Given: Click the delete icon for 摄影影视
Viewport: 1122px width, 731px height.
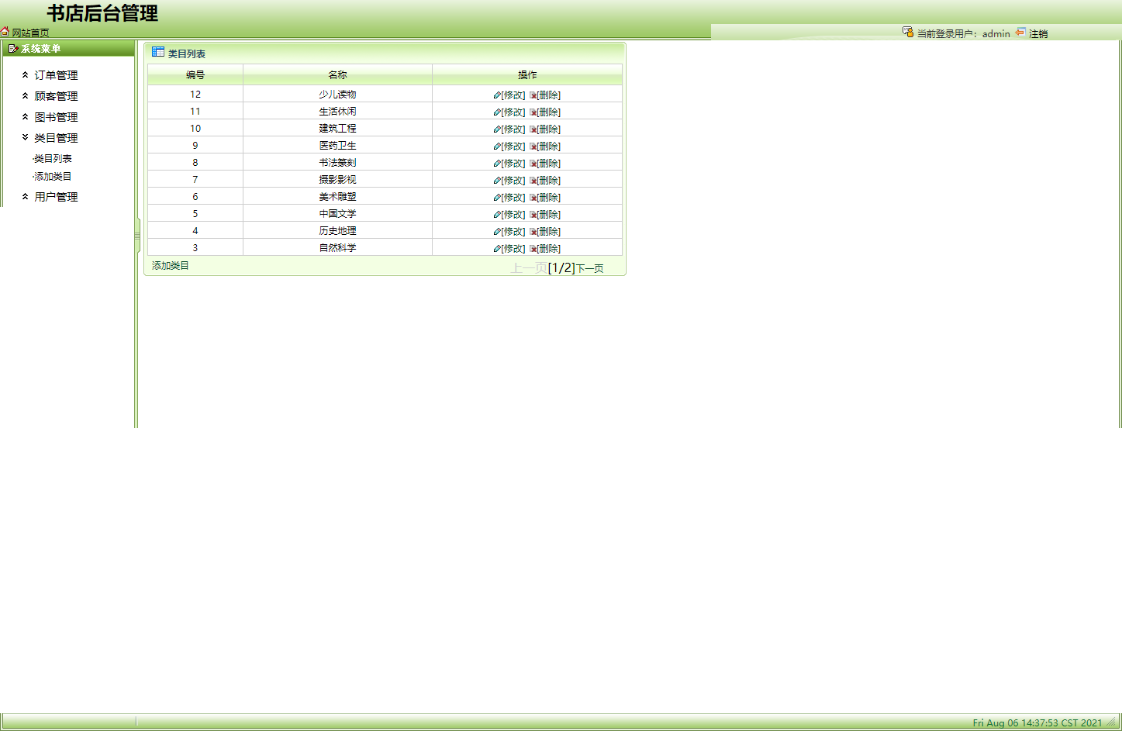Looking at the screenshot, I should (533, 181).
